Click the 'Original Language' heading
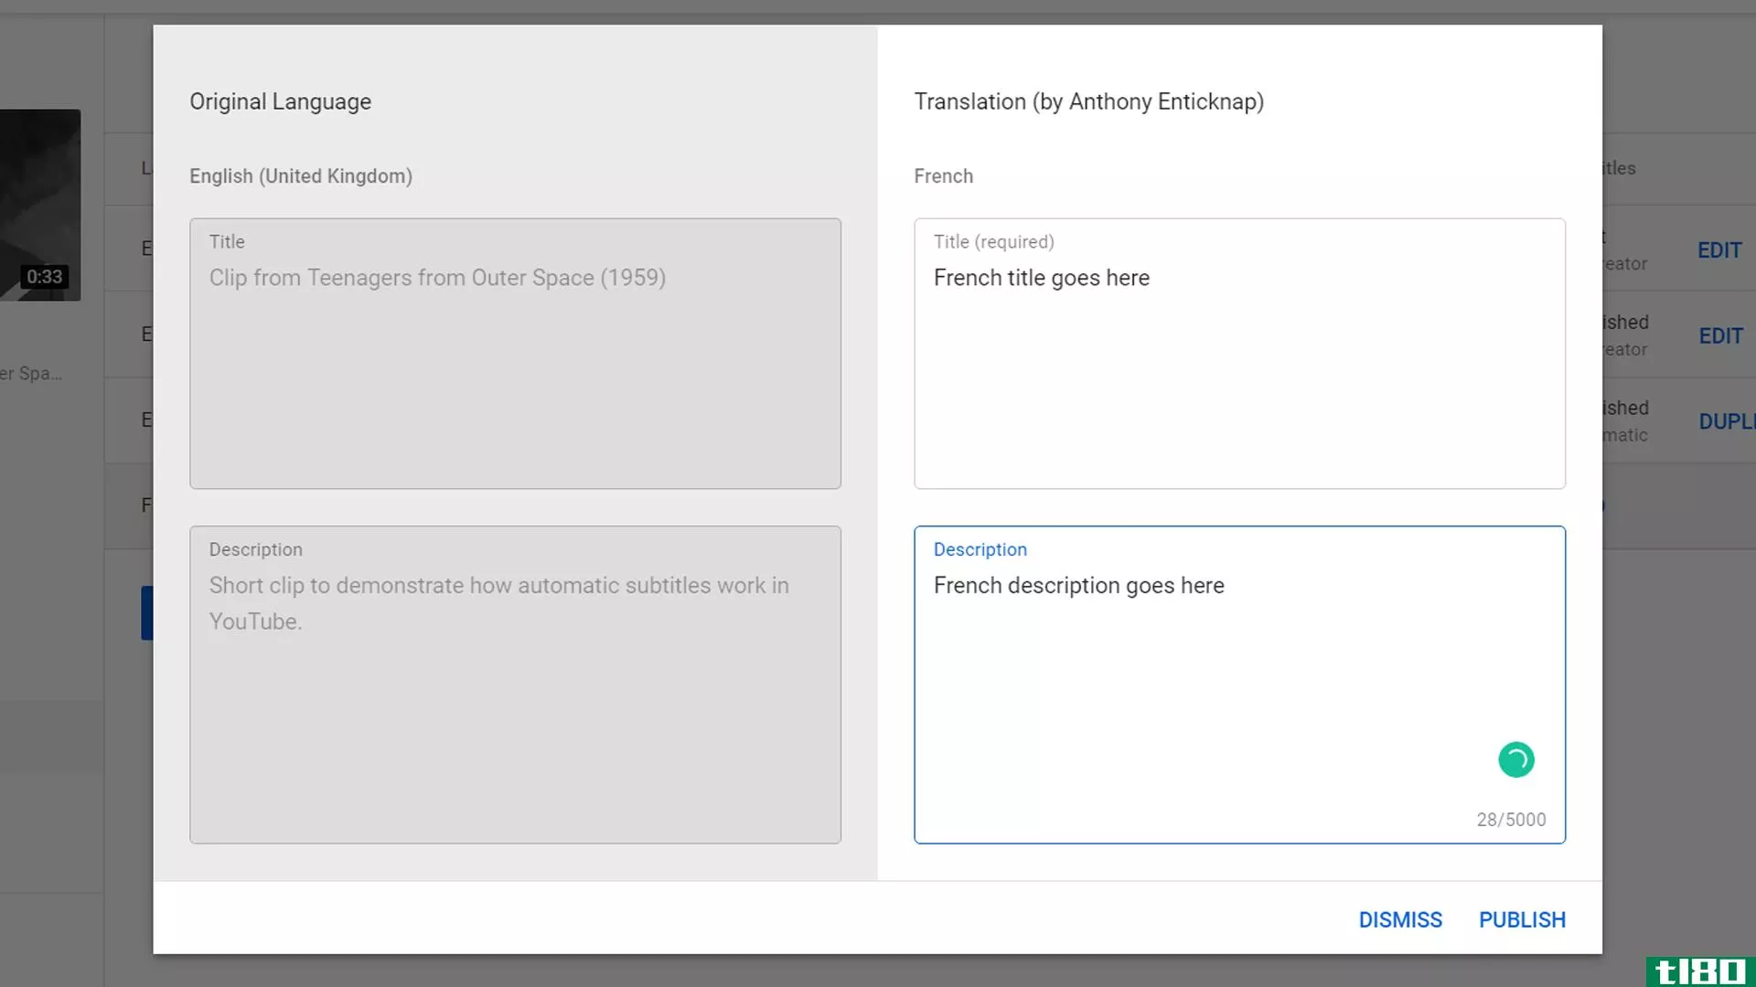The image size is (1756, 987). 280,101
